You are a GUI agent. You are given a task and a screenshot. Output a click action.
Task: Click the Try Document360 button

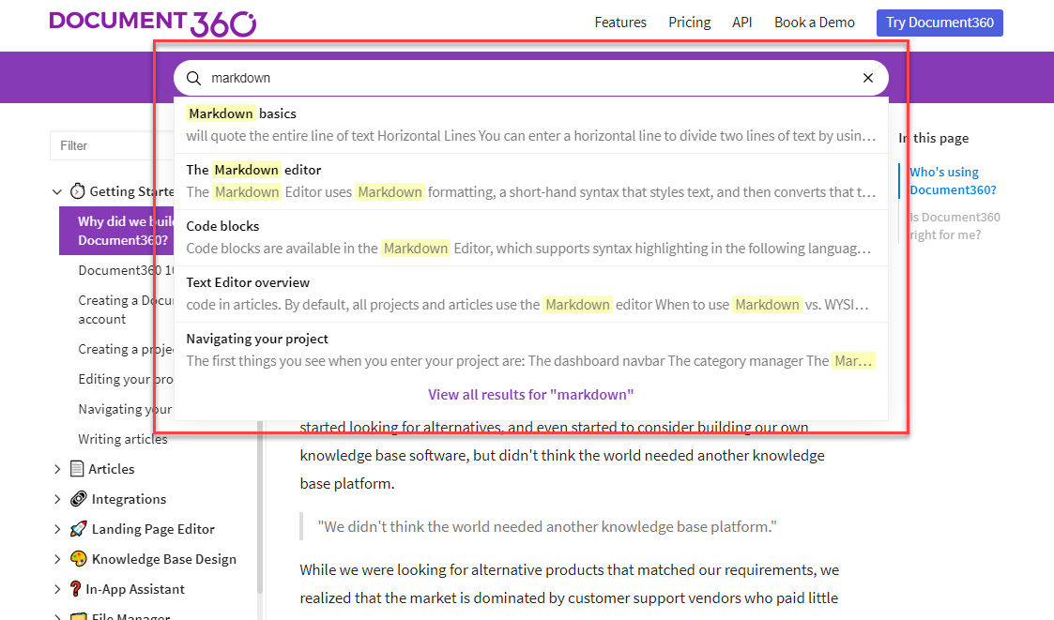[x=939, y=23]
